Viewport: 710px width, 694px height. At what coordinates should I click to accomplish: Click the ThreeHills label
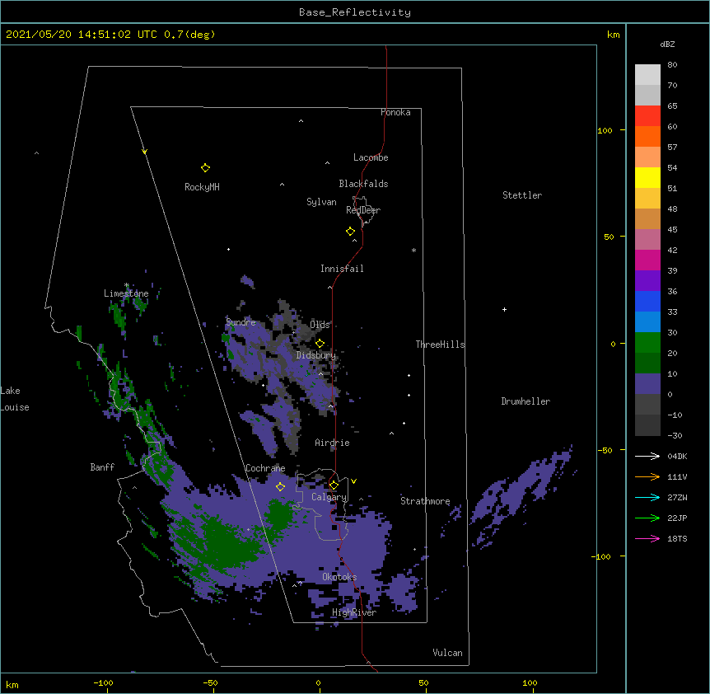tap(440, 345)
